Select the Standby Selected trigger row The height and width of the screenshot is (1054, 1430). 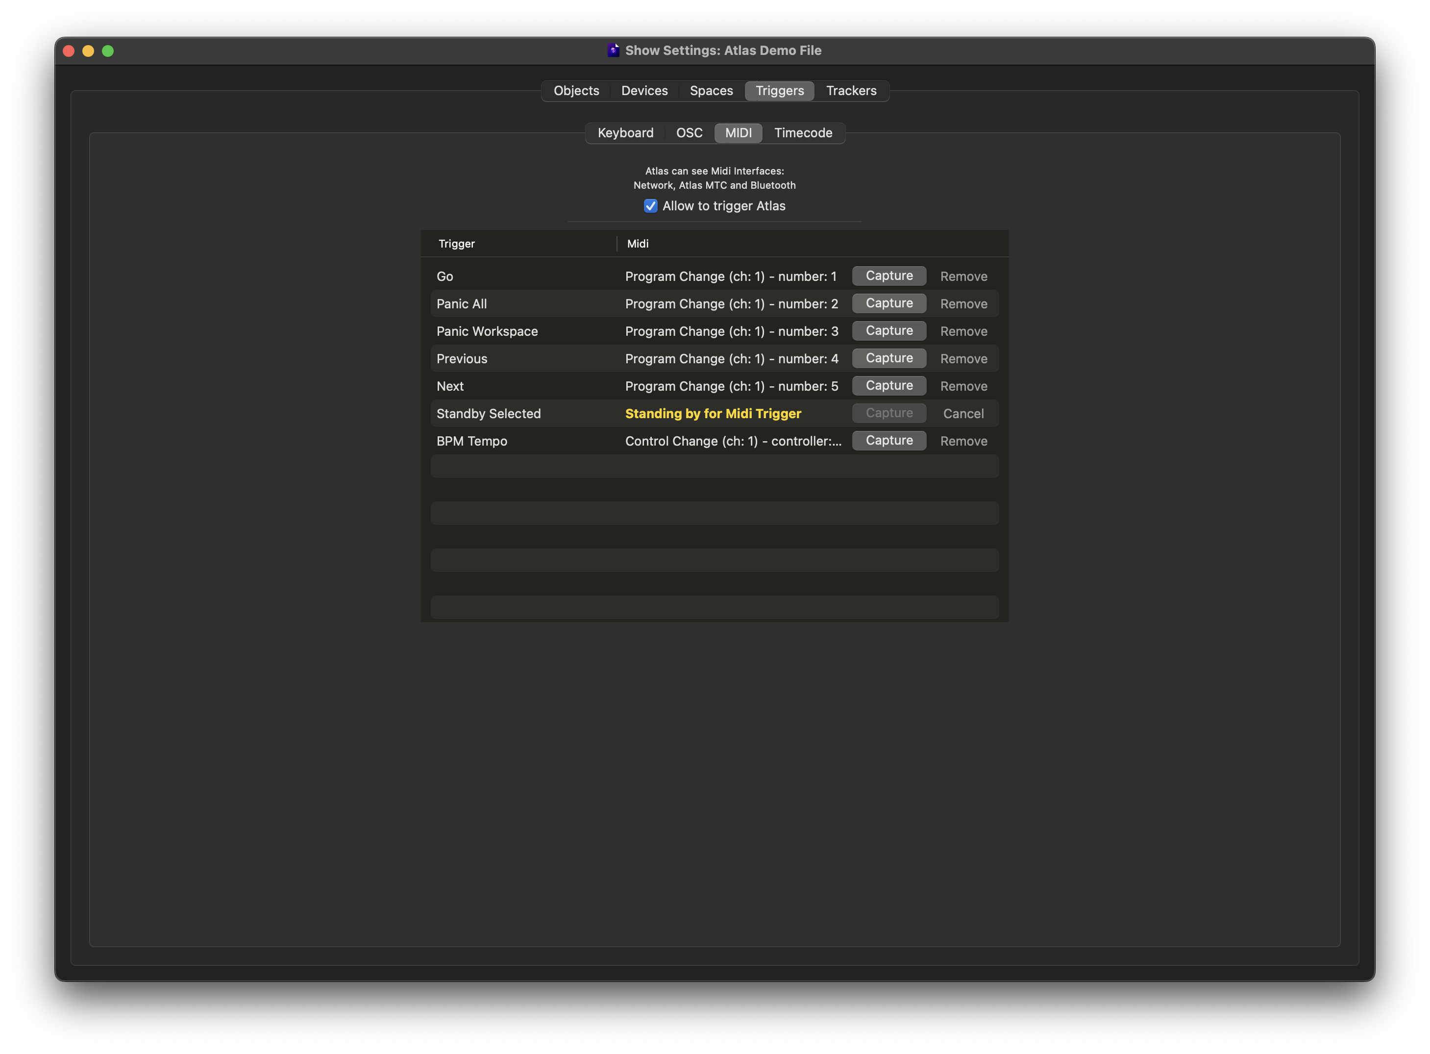[489, 413]
